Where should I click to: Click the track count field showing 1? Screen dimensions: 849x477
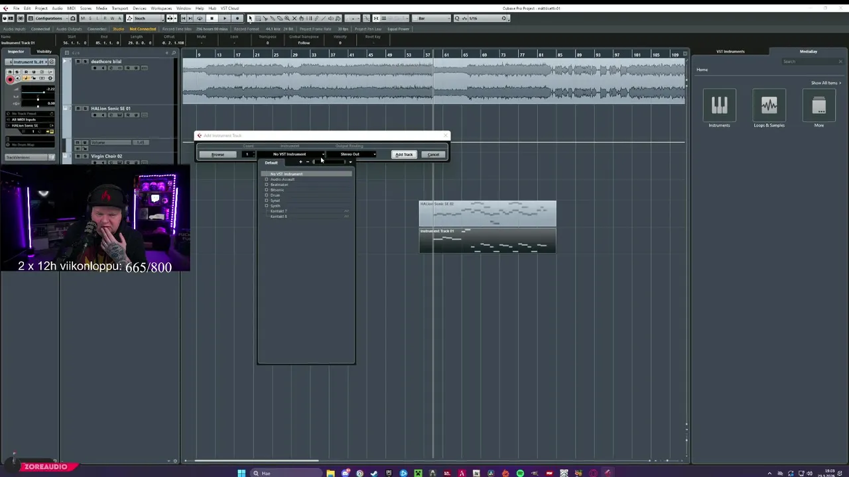(247, 154)
